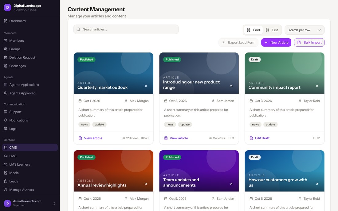Open Groups in the sidebar
The height and width of the screenshot is (211, 338).
coord(30,49)
